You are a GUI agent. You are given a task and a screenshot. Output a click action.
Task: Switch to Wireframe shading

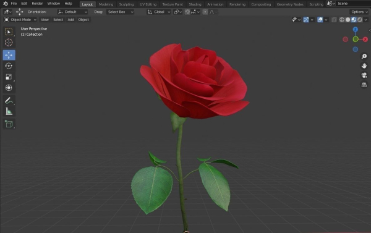(342, 20)
